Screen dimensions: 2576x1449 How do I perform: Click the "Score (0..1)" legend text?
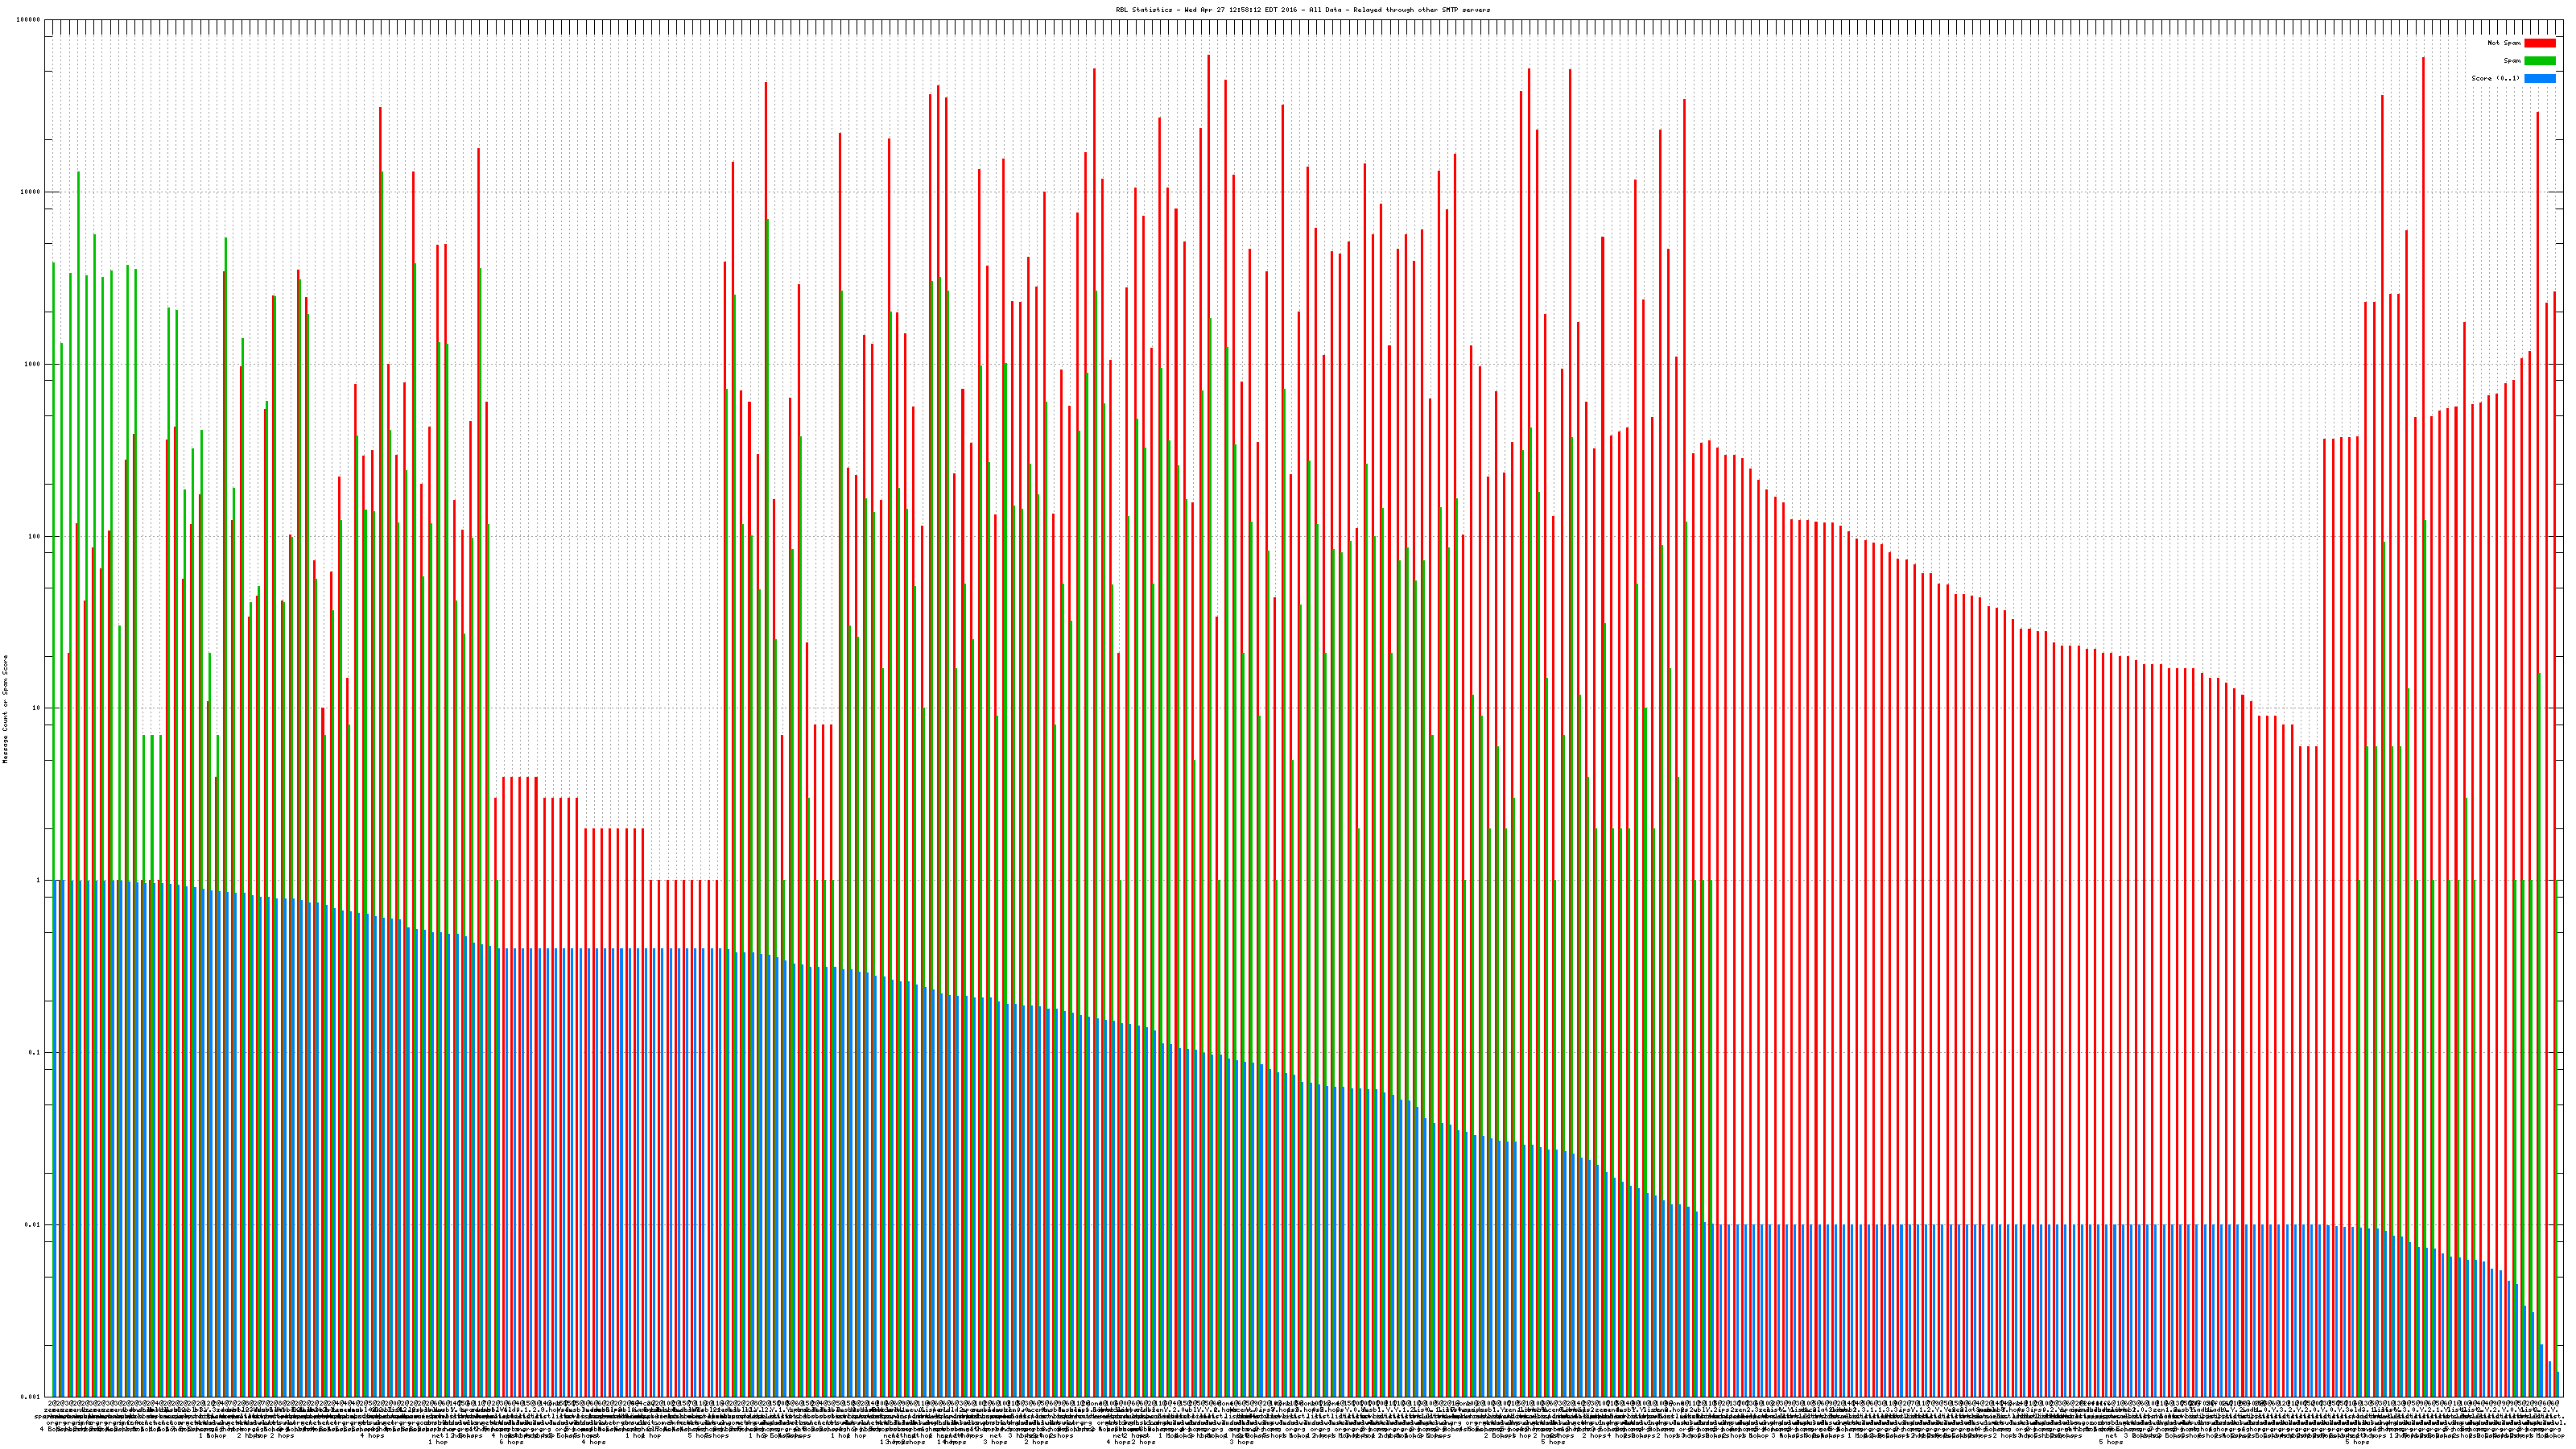[2495, 78]
